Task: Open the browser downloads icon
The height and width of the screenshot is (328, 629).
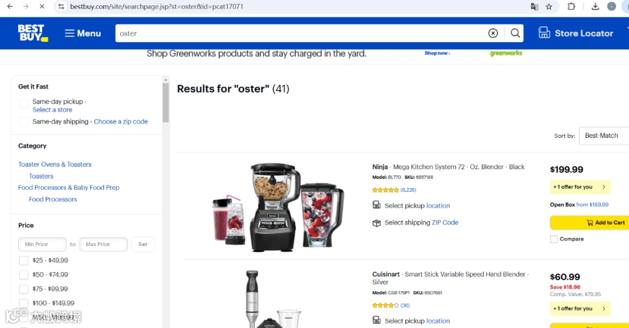Action: [x=595, y=6]
